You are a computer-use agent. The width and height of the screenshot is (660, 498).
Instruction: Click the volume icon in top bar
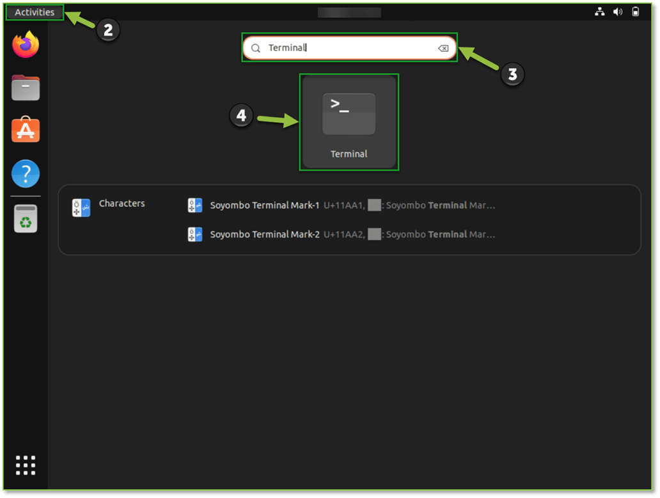point(617,11)
